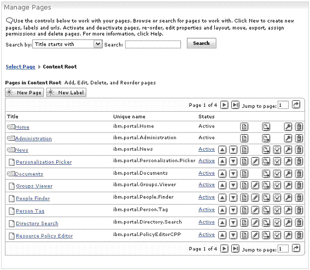
Task: Open the Select Page breadcrumb link
Action: (20, 67)
